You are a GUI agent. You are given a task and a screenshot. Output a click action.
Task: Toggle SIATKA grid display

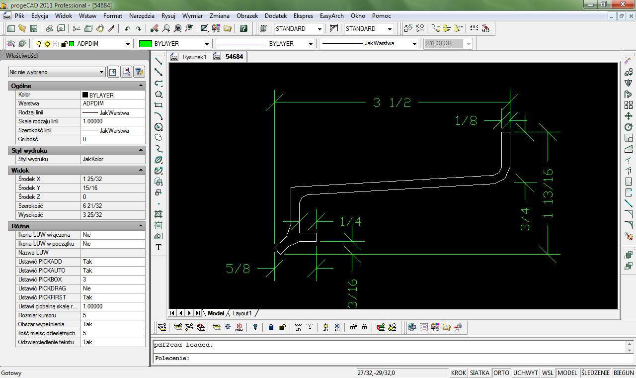click(x=480, y=373)
